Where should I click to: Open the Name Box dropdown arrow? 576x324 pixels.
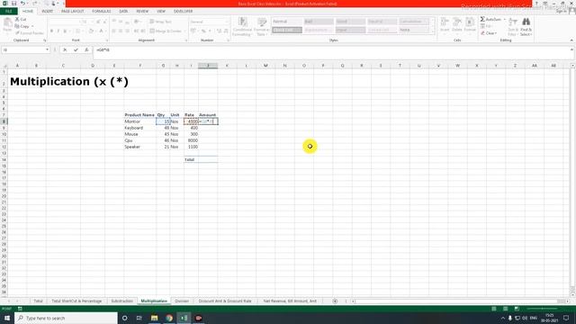[48, 50]
